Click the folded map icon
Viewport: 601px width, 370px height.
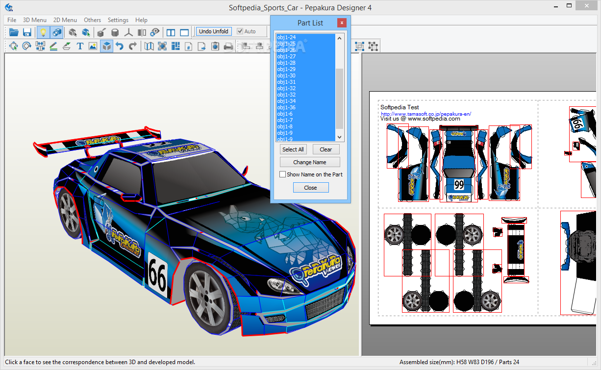pos(149,46)
